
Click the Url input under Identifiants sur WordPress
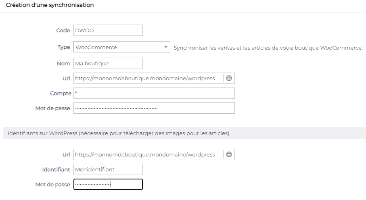(148, 154)
